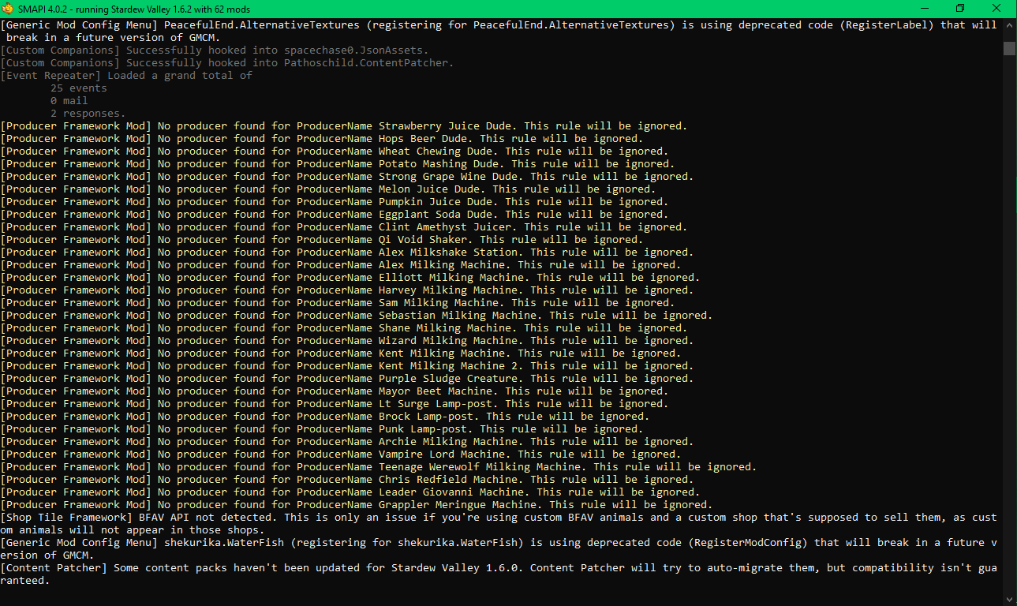This screenshot has width=1017, height=606.
Task: Click the '2 responses.' line
Action: 88,114
